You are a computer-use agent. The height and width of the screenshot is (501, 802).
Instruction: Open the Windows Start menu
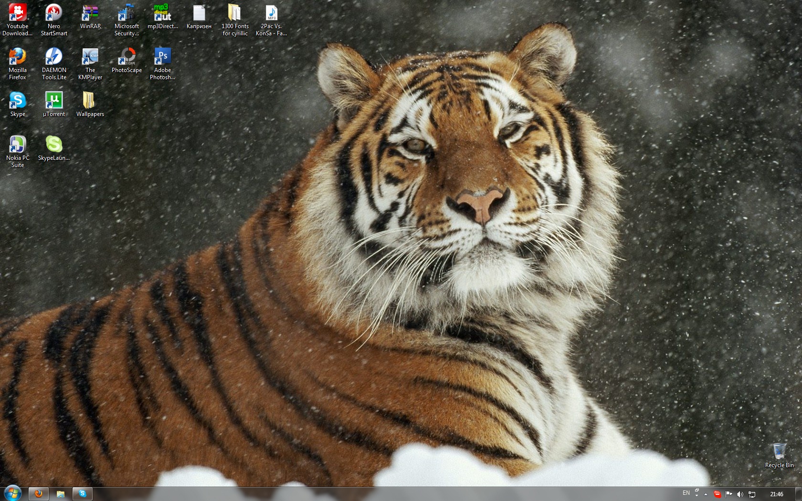pyautogui.click(x=13, y=493)
